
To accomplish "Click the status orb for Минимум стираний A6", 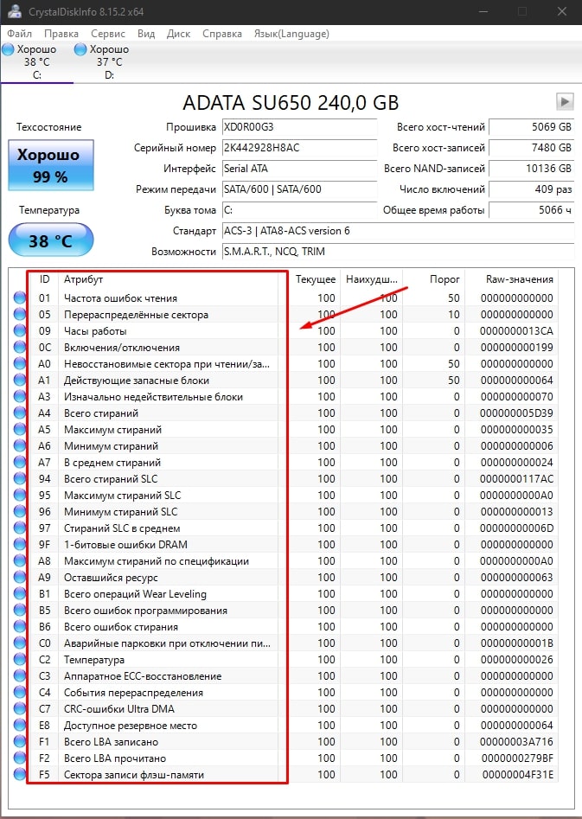I will pyautogui.click(x=20, y=446).
